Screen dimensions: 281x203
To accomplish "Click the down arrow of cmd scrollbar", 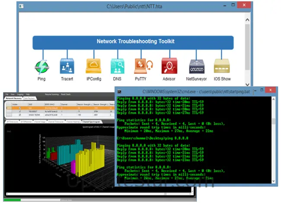I will pyautogui.click(x=274, y=181).
